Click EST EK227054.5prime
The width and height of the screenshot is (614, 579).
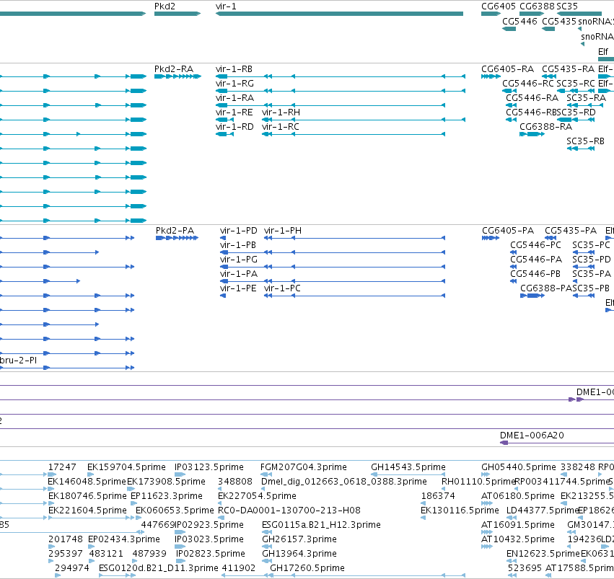click(257, 496)
